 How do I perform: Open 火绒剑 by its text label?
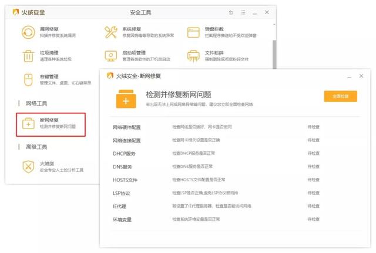click(47, 164)
